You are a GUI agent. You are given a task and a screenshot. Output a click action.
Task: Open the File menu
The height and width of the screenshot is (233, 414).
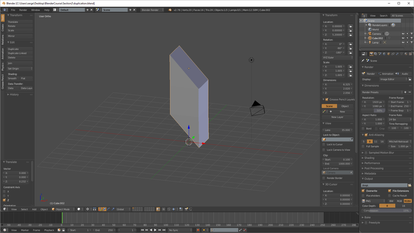tap(13, 10)
